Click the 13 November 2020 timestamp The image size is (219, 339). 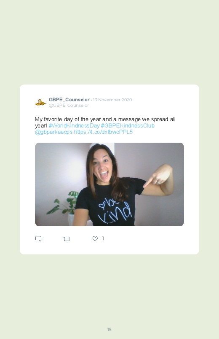click(112, 100)
